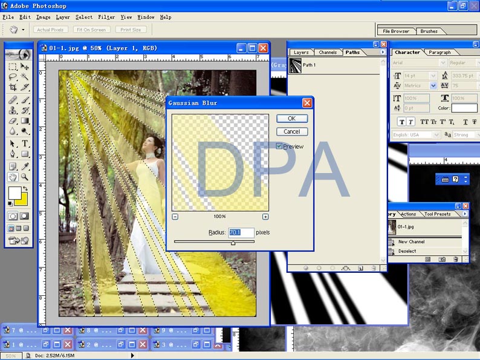The height and width of the screenshot is (360, 480).
Task: Open the Paths panel flyout menu arrow
Action: point(383,52)
